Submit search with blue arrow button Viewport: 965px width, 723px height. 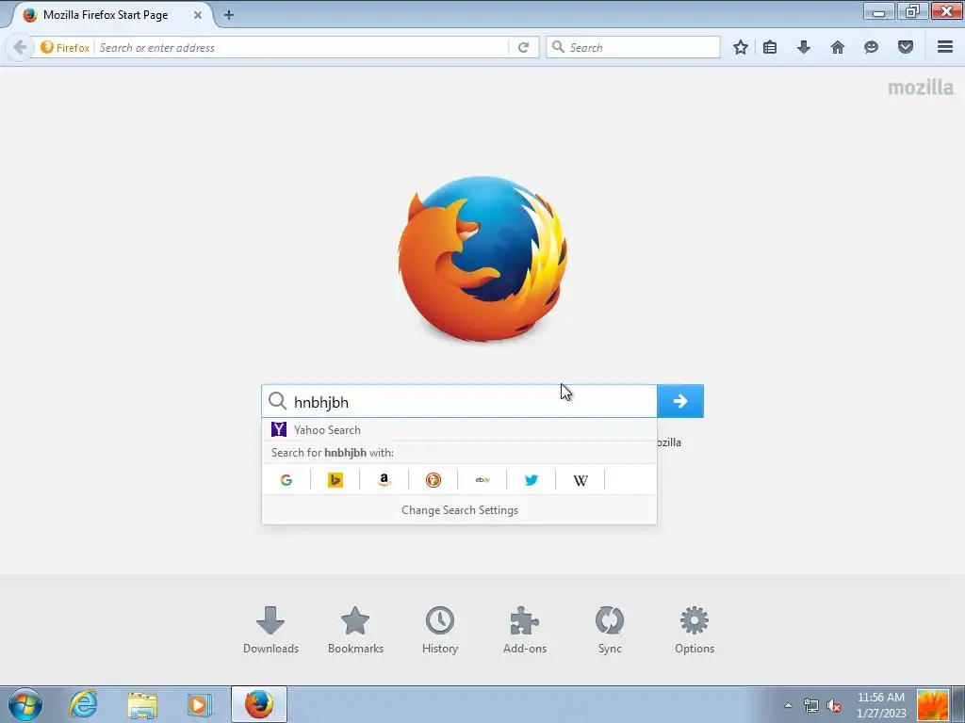tap(680, 401)
